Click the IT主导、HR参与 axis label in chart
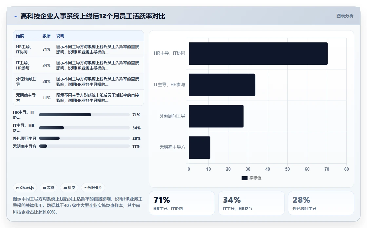The image size is (367, 228). [x=169, y=85]
